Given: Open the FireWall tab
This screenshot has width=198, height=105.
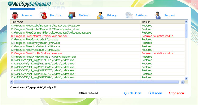Looking at the screenshot, I should (x=84, y=15).
